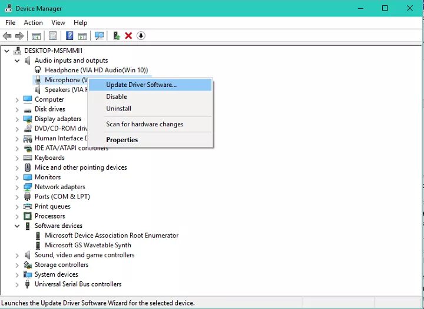The width and height of the screenshot is (424, 309).
Task: Choose Uninstall in the context menu
Action: click(x=150, y=109)
